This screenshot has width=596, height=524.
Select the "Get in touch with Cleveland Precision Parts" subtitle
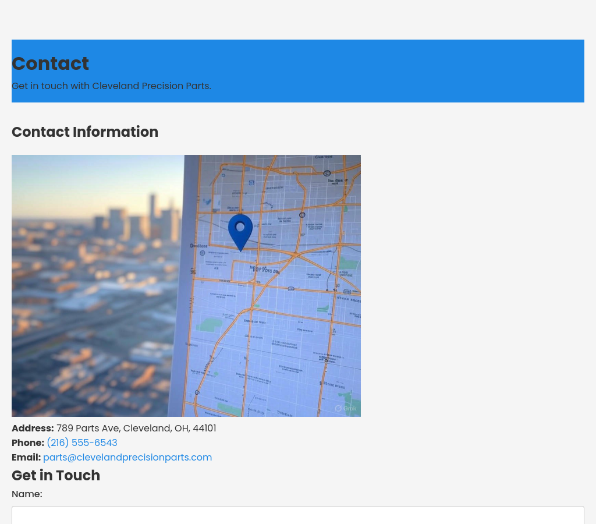[111, 86]
